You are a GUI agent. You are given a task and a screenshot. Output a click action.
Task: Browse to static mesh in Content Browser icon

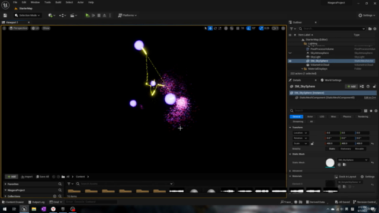[x=345, y=165]
